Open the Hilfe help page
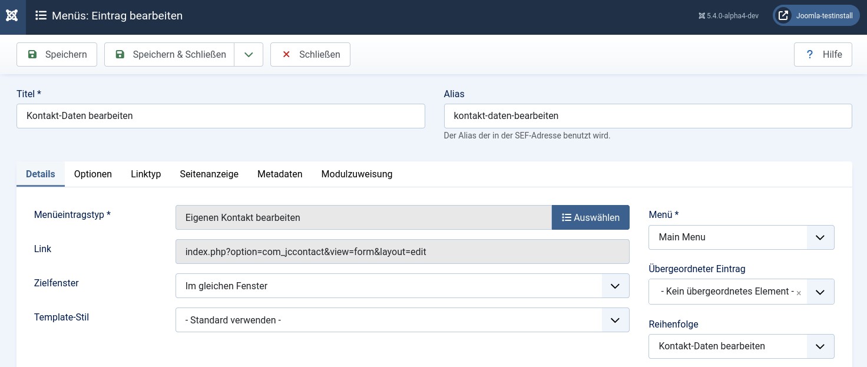Screen dimensions: 867x367 pos(823,55)
